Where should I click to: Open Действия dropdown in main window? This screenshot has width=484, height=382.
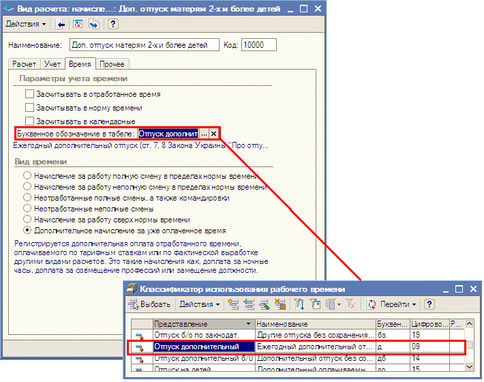pyautogui.click(x=26, y=24)
